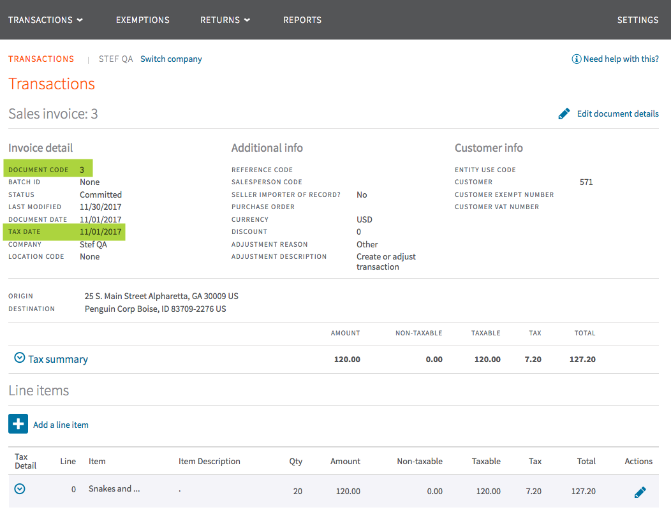Click the Qty column header
This screenshot has width=671, height=512.
point(296,461)
